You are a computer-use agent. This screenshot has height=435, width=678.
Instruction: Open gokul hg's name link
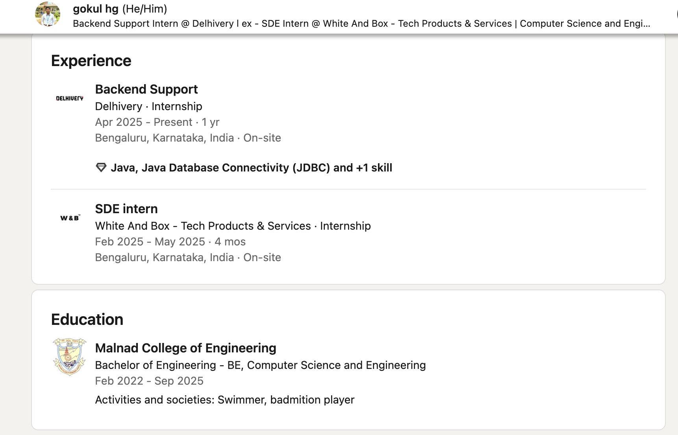coord(95,9)
